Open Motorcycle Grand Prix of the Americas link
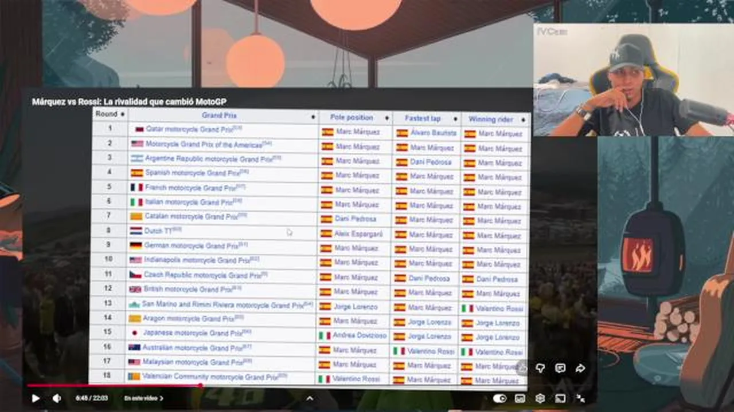 point(204,144)
